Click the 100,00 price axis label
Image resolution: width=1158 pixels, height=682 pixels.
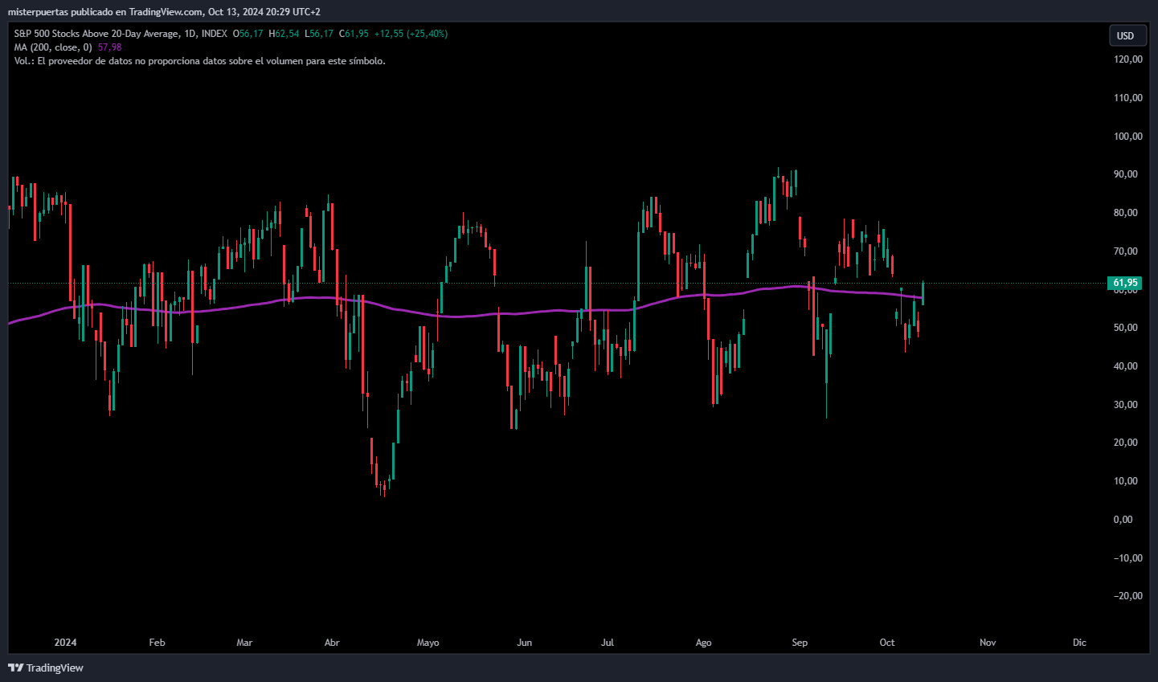click(x=1127, y=137)
